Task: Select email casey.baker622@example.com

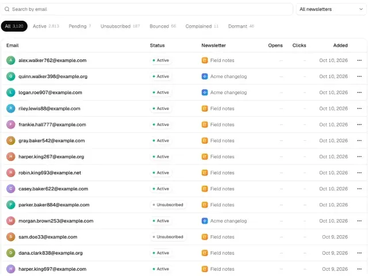Action: tap(53, 189)
